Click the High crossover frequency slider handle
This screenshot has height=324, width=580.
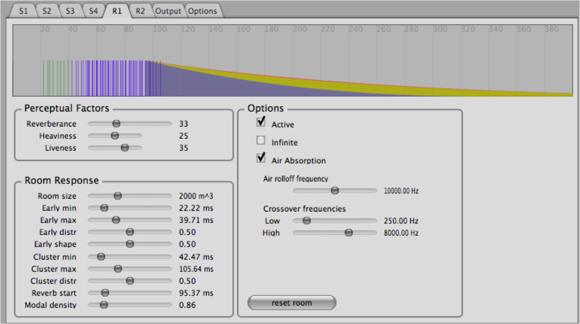point(349,233)
